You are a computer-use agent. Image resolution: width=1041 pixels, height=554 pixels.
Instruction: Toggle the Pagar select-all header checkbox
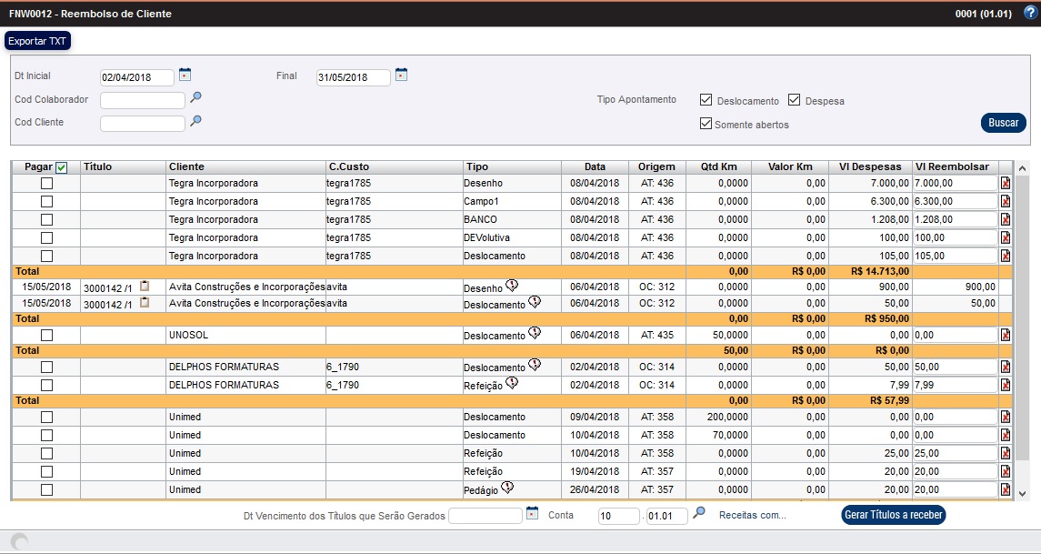pos(62,167)
